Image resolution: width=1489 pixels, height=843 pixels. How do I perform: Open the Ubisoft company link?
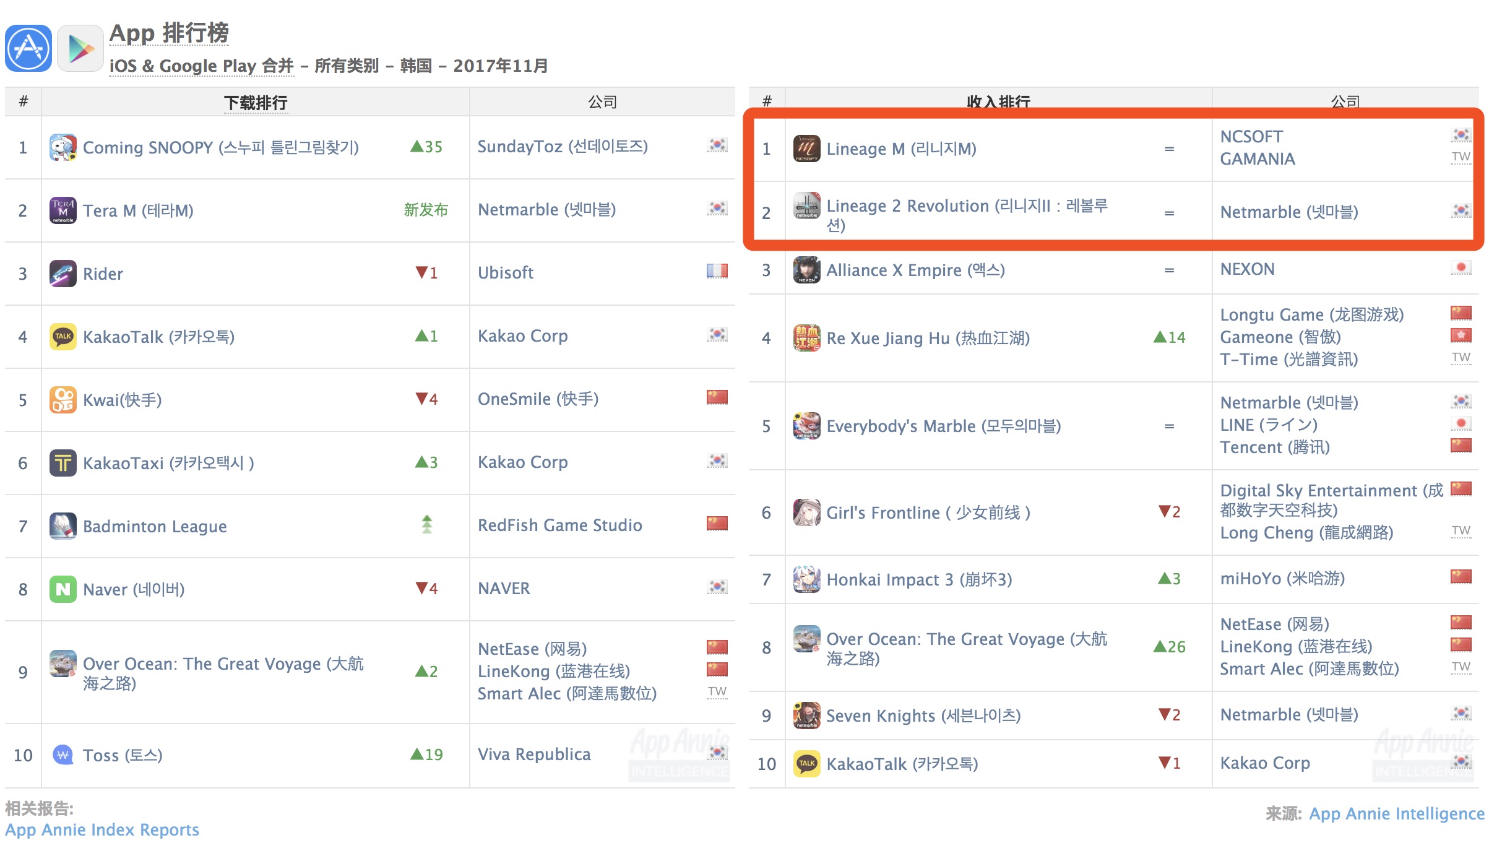[x=506, y=272]
